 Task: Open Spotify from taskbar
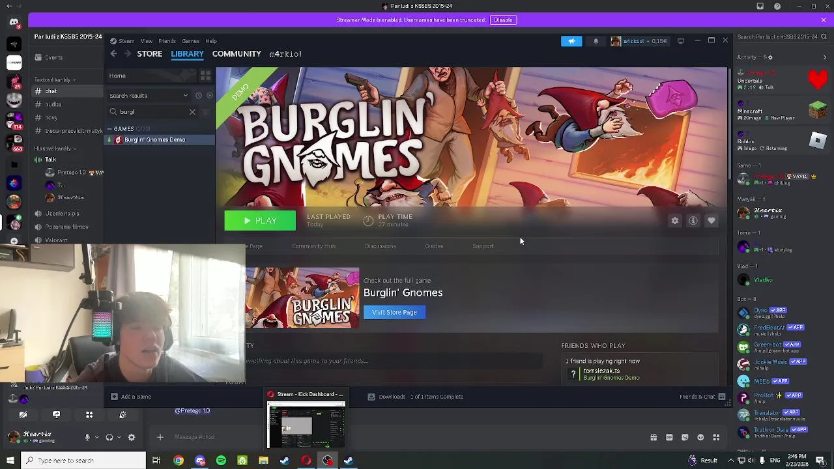[221, 461]
